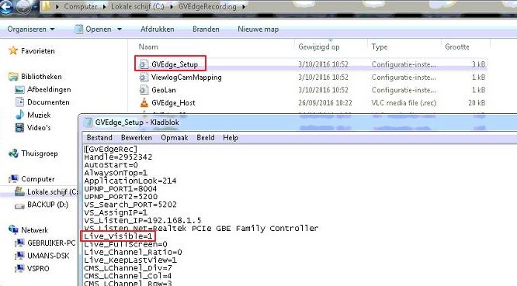Select the GeoLan file name
The height and width of the screenshot is (286, 517).
point(164,90)
